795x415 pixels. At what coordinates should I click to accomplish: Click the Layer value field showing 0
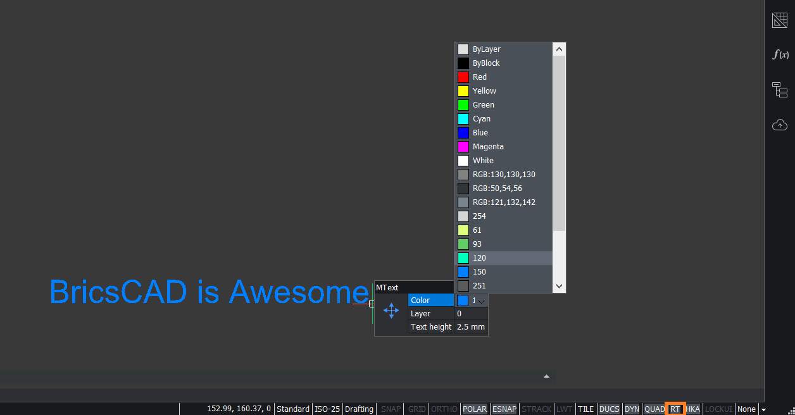click(x=472, y=314)
